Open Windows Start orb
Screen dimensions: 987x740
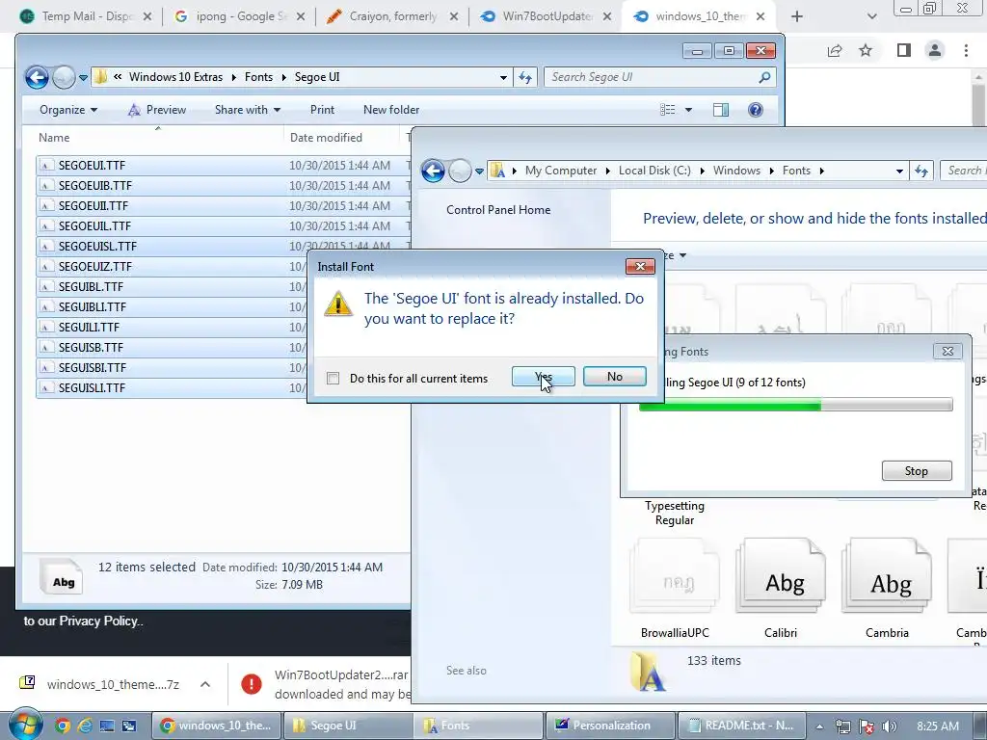(x=25, y=725)
